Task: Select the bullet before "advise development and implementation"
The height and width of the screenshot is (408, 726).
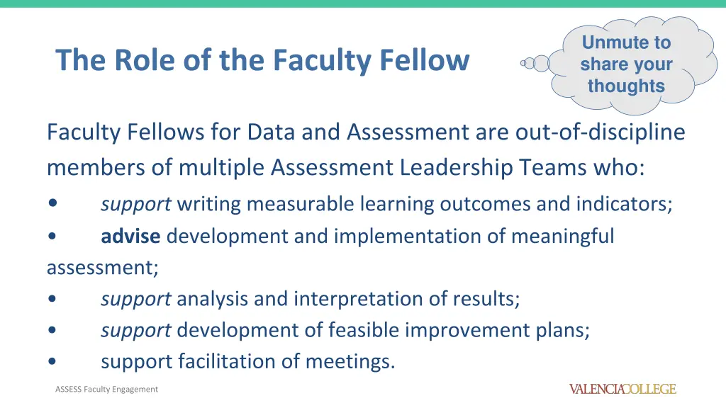Action: [x=54, y=237]
